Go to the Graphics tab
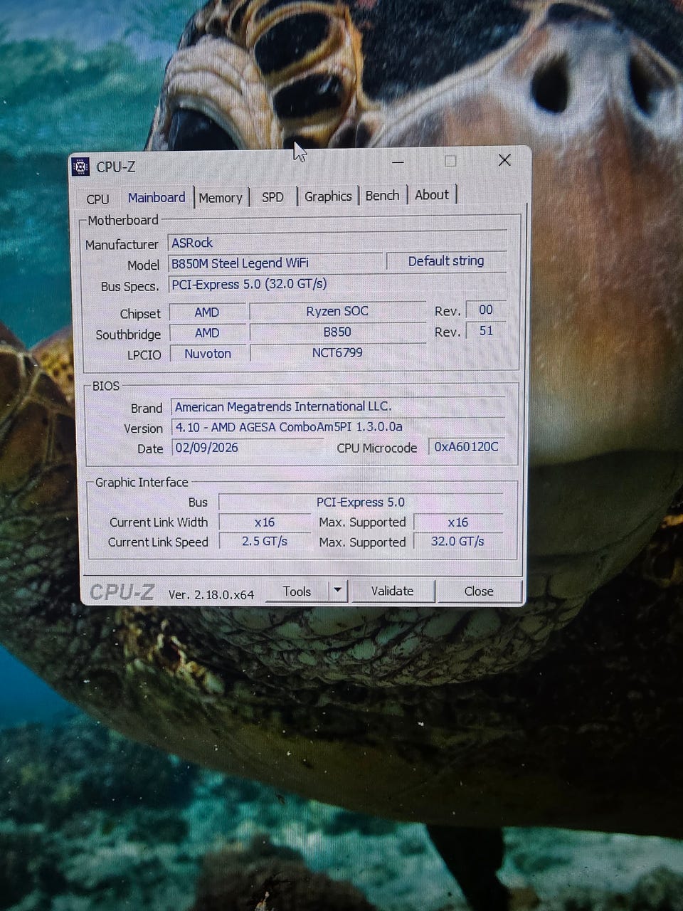 tap(328, 196)
